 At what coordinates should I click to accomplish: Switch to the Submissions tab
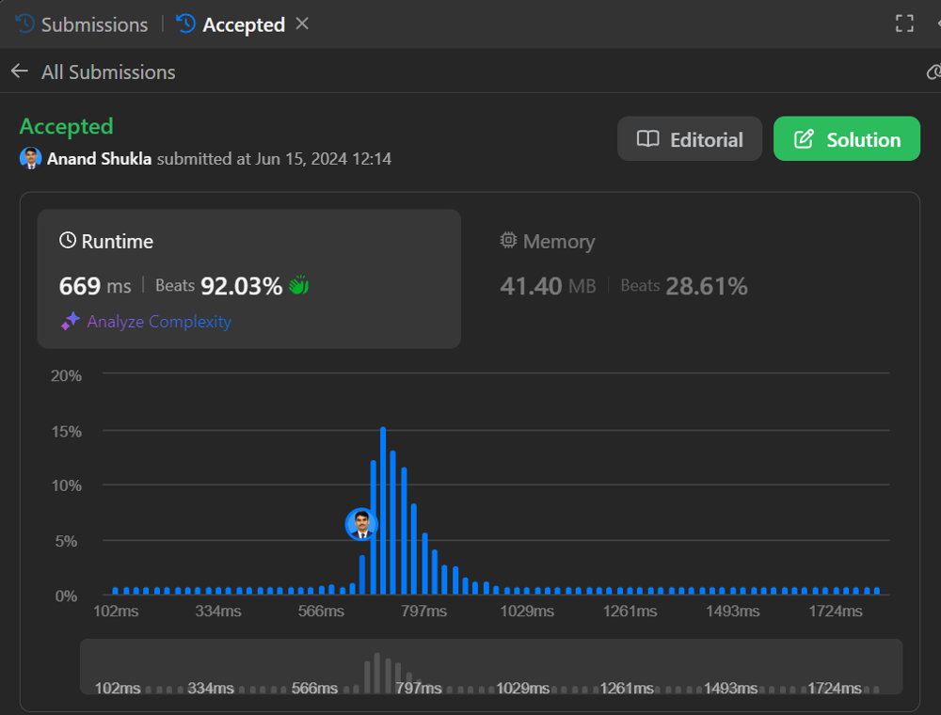click(94, 24)
